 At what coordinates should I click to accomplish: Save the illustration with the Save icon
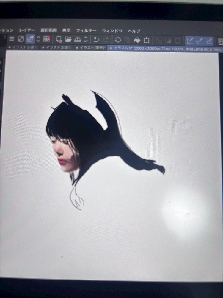click(77, 39)
